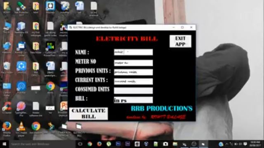
Task: Click the taskbar search box
Action: 42,144
